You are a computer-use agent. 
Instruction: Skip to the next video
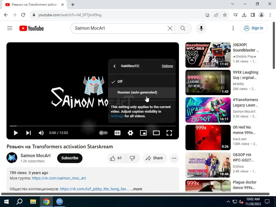[29, 133]
